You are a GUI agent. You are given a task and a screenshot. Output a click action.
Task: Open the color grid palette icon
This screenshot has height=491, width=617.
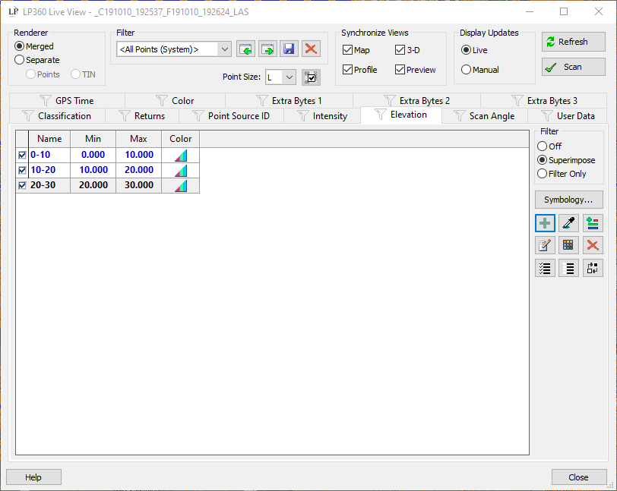click(568, 245)
